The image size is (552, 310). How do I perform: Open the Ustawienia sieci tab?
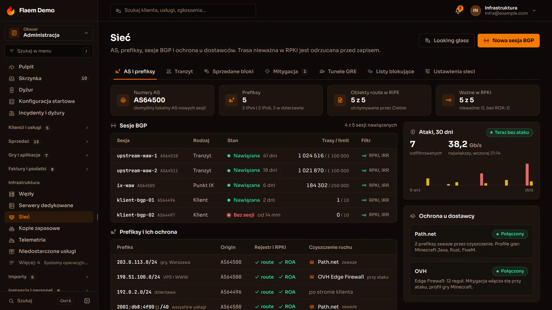tap(450, 72)
